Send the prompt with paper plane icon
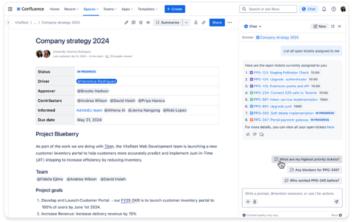This screenshot has height=222, width=353. pyautogui.click(x=336, y=202)
